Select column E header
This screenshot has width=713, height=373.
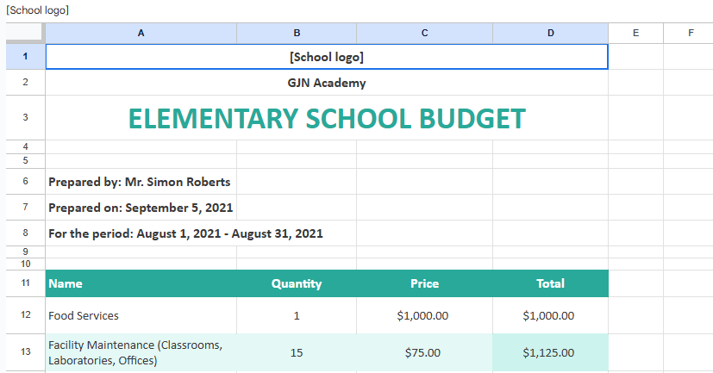[635, 33]
